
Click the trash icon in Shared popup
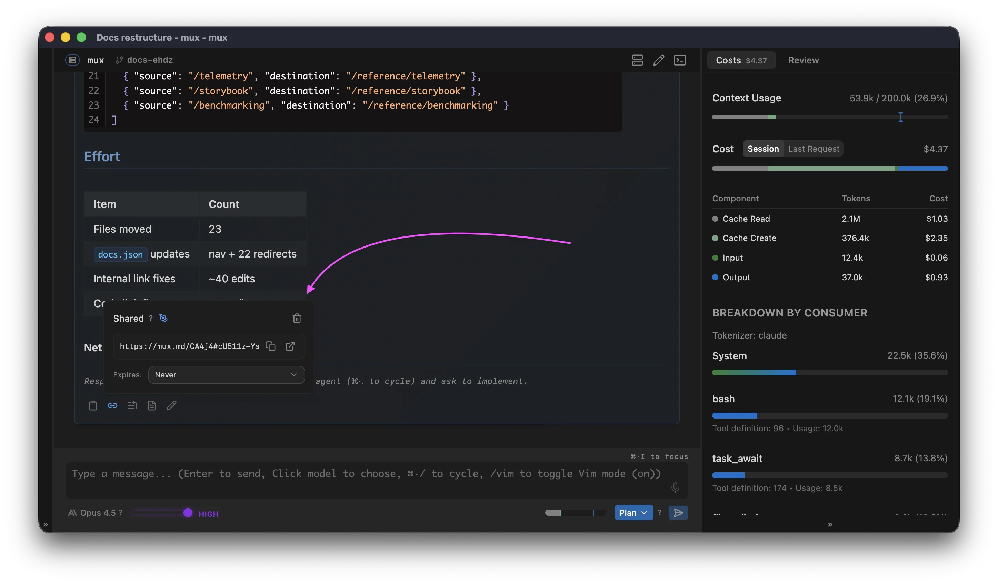coord(297,318)
